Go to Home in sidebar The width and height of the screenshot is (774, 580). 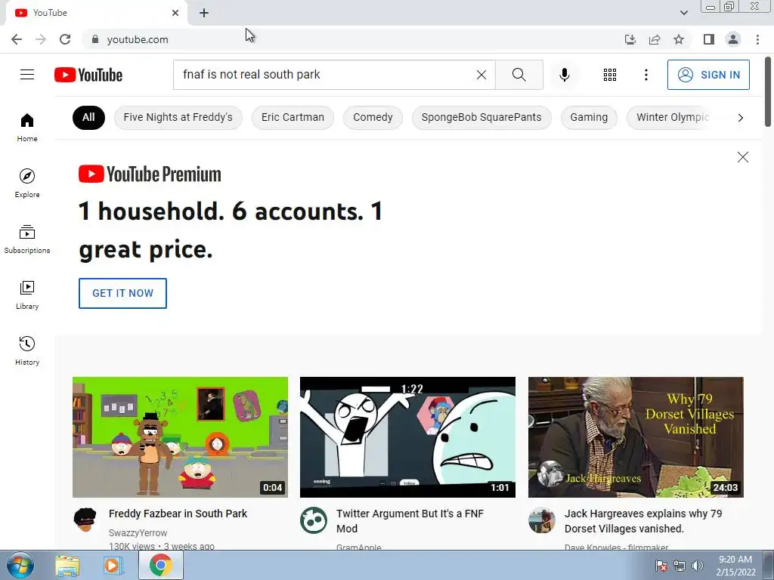[27, 127]
